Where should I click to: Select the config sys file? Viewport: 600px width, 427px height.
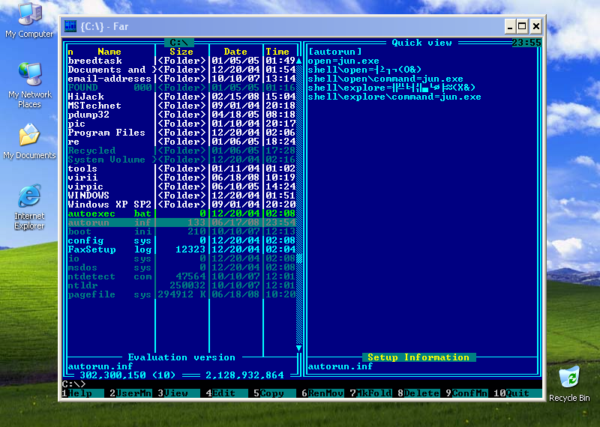click(x=181, y=240)
